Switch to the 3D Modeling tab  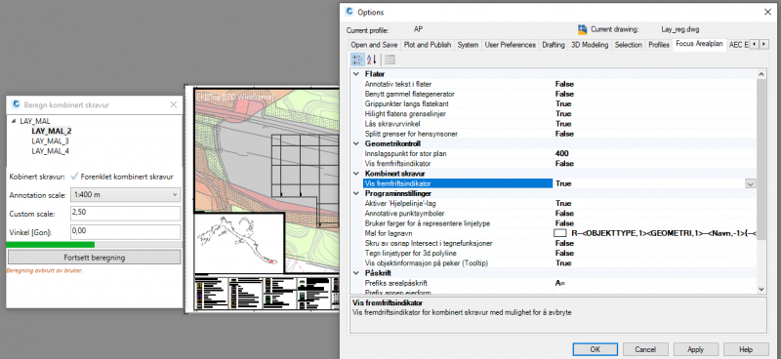click(590, 45)
